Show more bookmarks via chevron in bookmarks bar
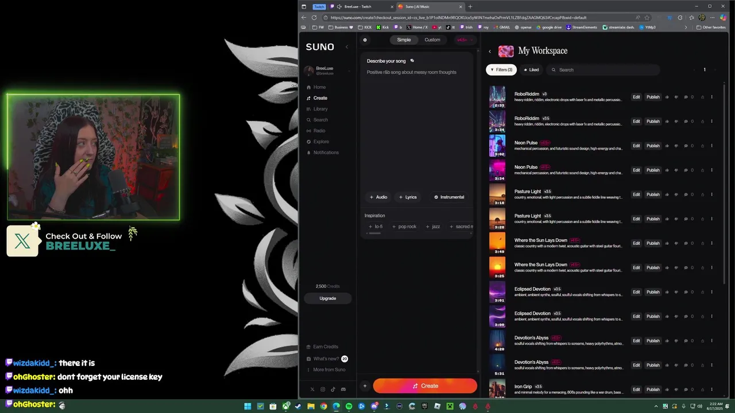735x413 pixels. [x=686, y=27]
